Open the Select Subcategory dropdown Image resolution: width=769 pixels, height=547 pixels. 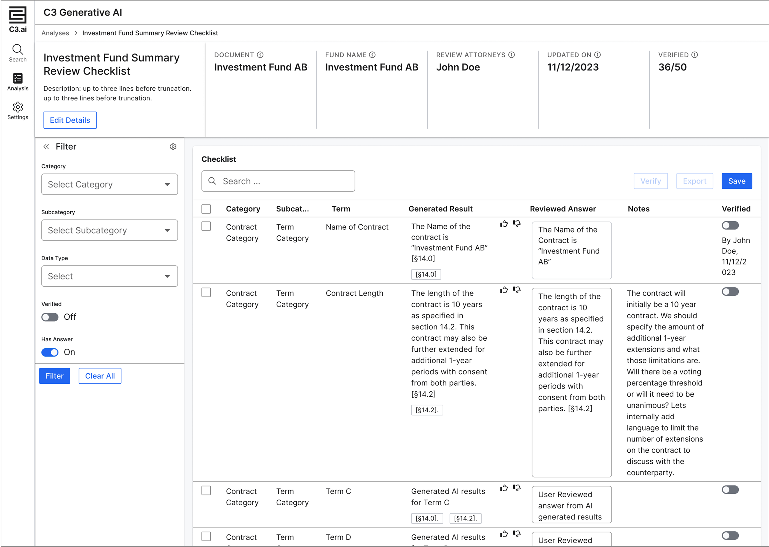109,230
